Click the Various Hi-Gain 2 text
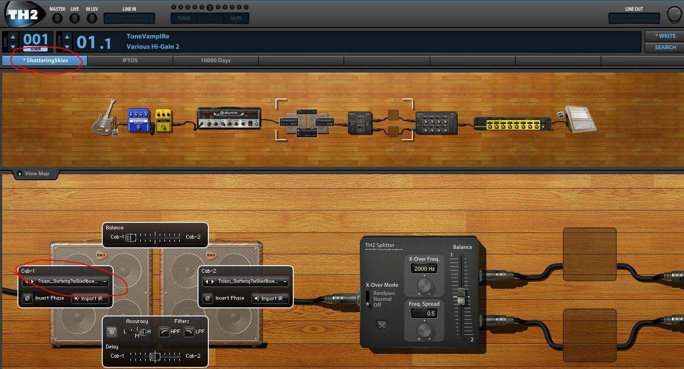Image resolution: width=684 pixels, height=369 pixels. click(153, 47)
